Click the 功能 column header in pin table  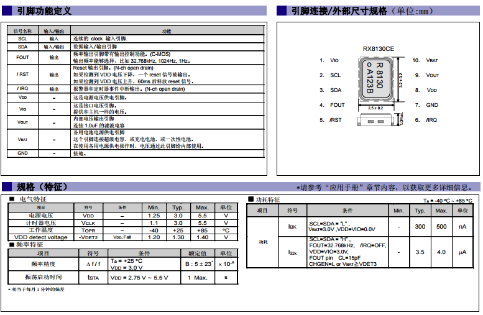click(x=166, y=30)
